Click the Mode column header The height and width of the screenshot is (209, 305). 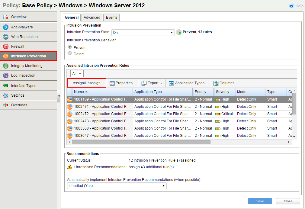[x=250, y=92]
